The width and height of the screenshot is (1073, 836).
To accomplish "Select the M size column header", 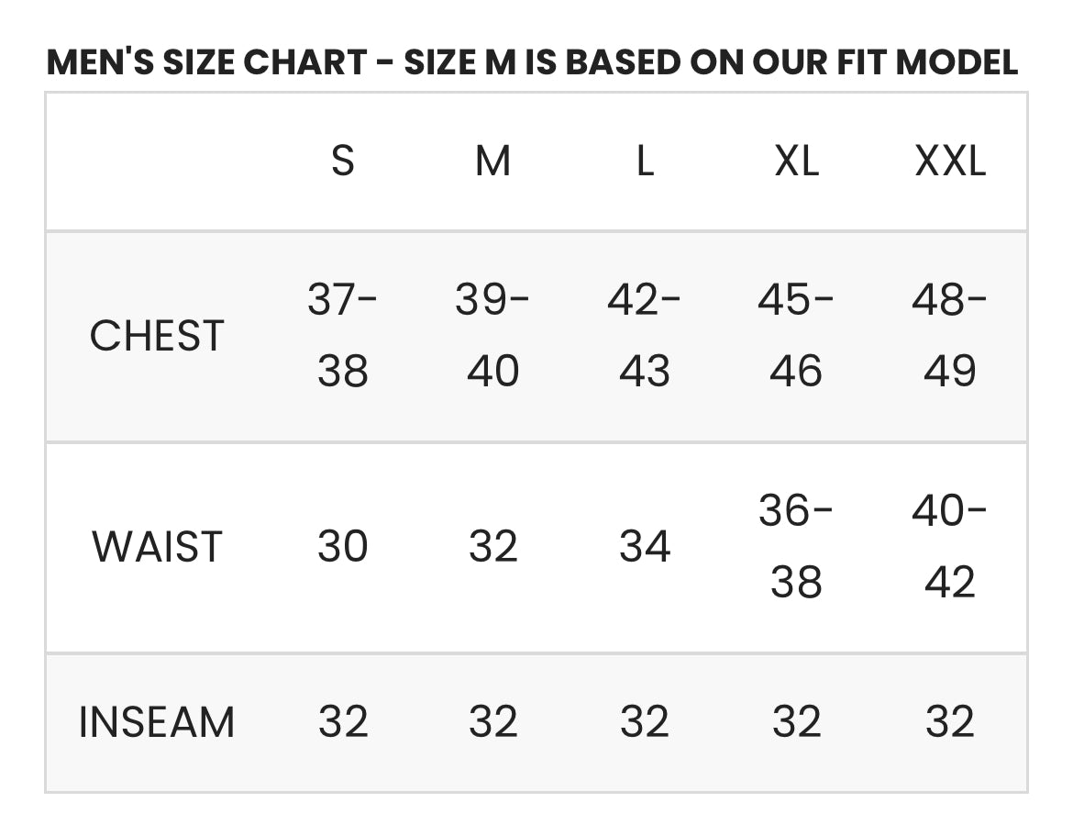I will pos(493,162).
